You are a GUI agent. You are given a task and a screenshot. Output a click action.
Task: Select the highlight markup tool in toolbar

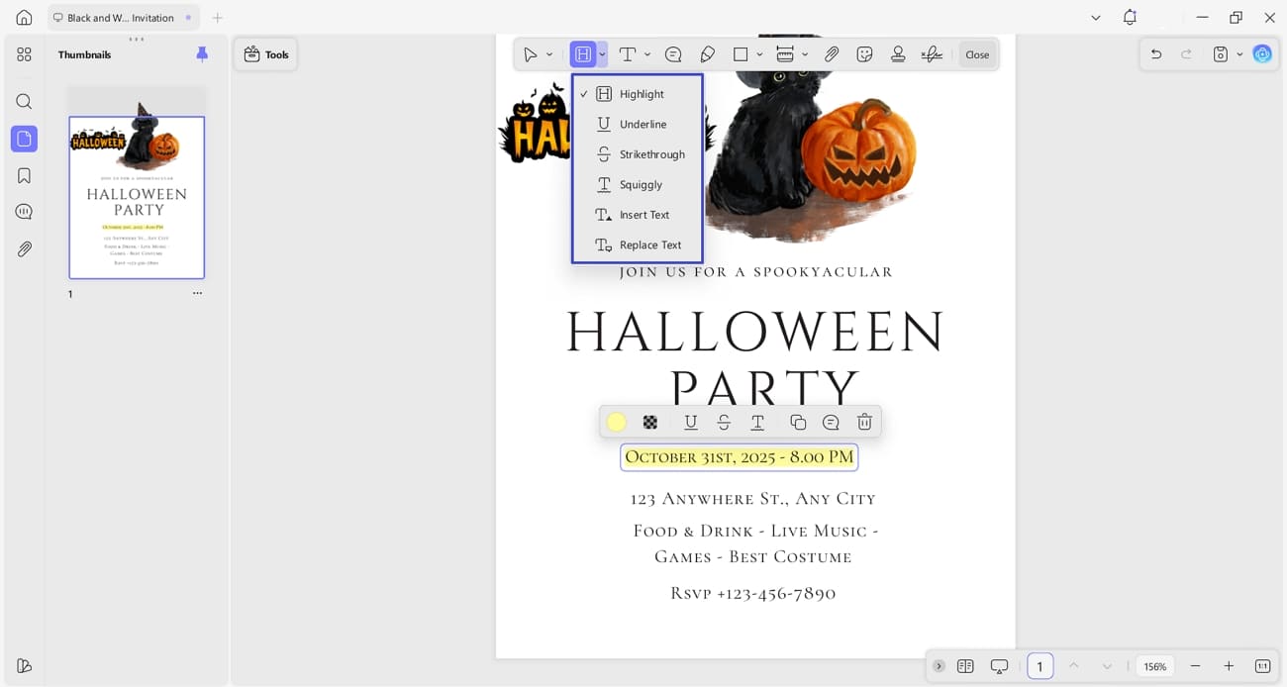click(582, 54)
